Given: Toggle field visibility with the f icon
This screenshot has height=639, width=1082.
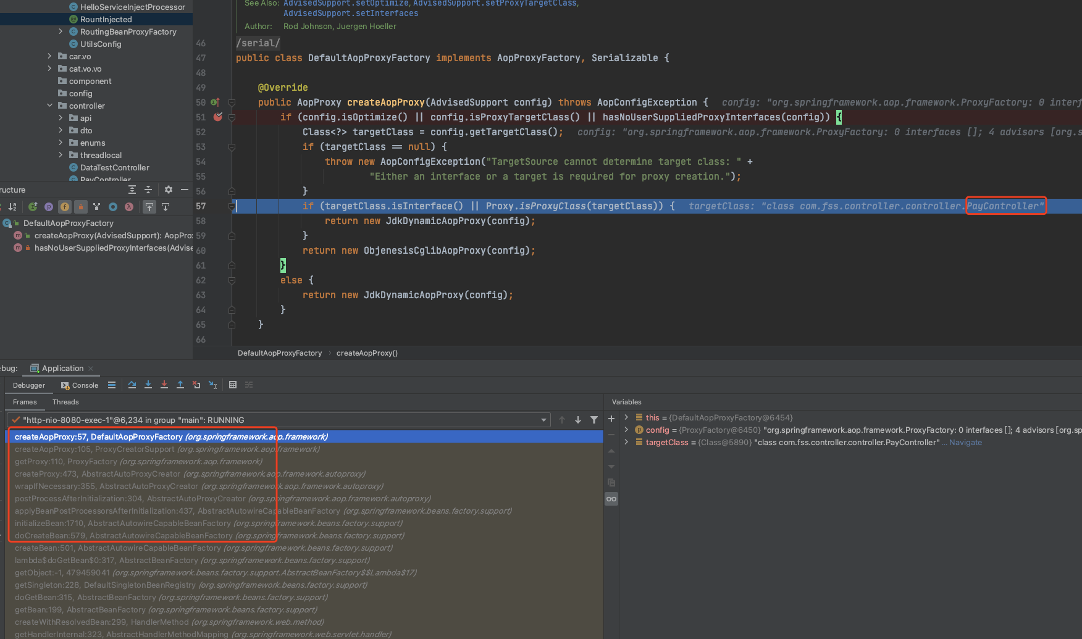Looking at the screenshot, I should (65, 207).
